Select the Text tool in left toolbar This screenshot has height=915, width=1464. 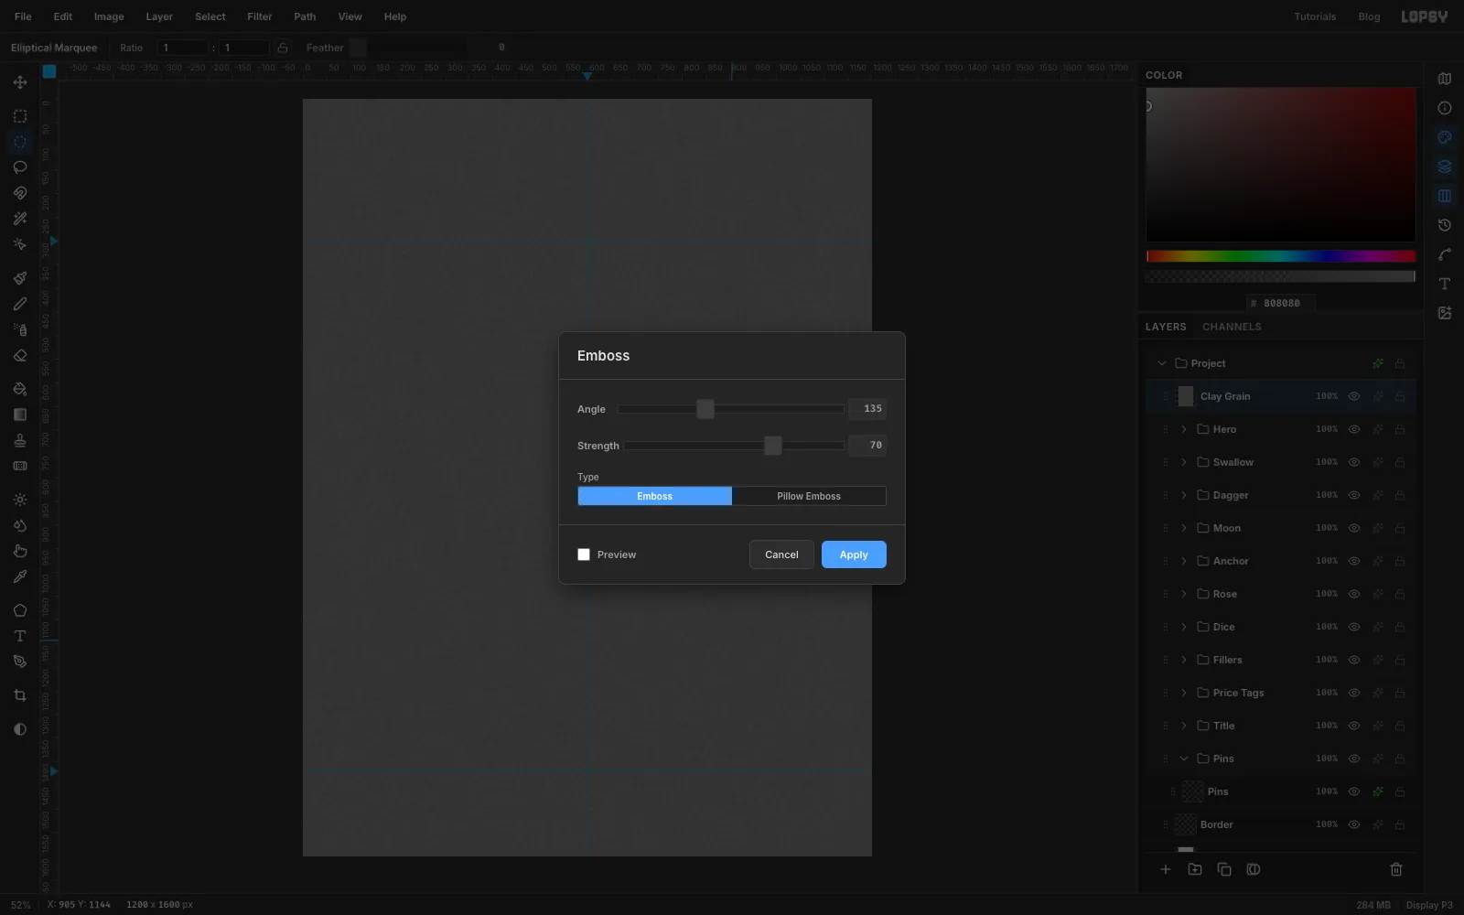tap(20, 636)
